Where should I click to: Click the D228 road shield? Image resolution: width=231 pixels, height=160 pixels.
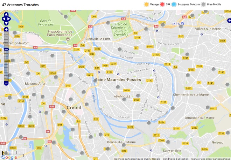point(31,126)
